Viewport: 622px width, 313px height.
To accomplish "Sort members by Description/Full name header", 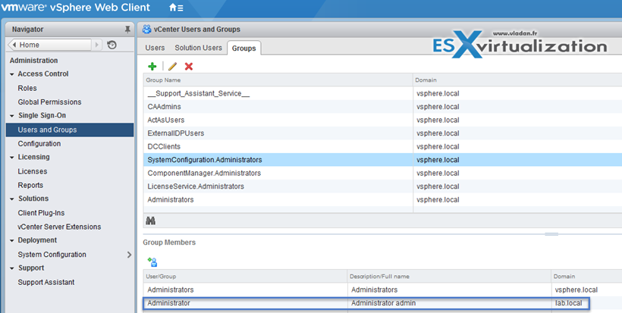I will pos(450,276).
